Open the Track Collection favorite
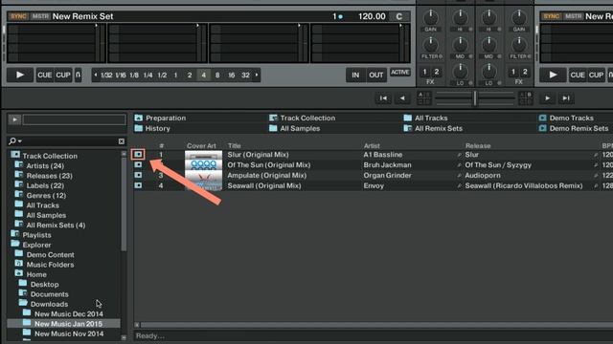This screenshot has width=613, height=344. click(303, 118)
